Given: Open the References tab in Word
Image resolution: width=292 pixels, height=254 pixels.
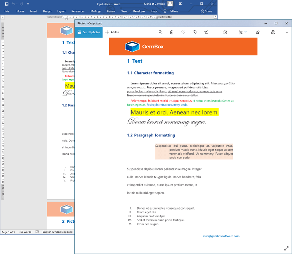Looking at the screenshot, I should pos(78,11).
